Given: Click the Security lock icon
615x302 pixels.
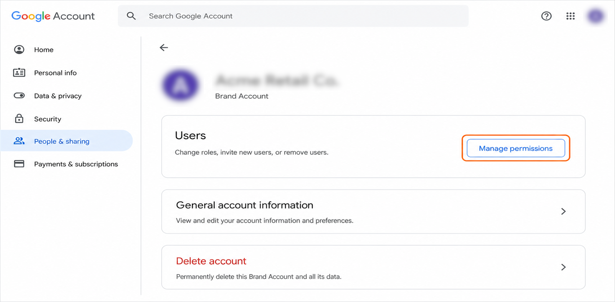Looking at the screenshot, I should coord(19,118).
